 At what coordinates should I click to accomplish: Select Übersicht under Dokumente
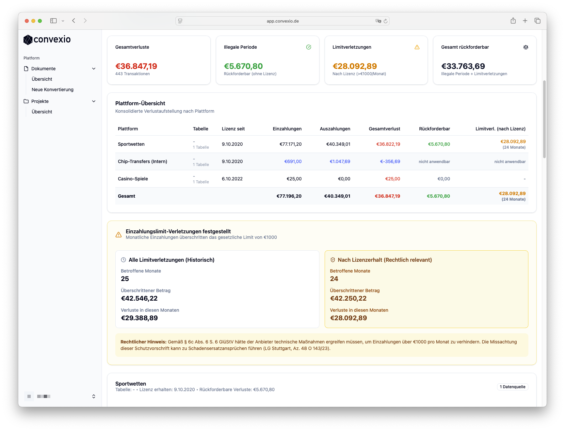[42, 79]
